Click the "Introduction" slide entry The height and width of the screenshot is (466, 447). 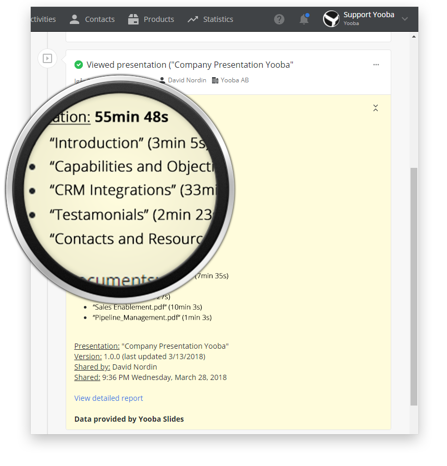tap(130, 143)
